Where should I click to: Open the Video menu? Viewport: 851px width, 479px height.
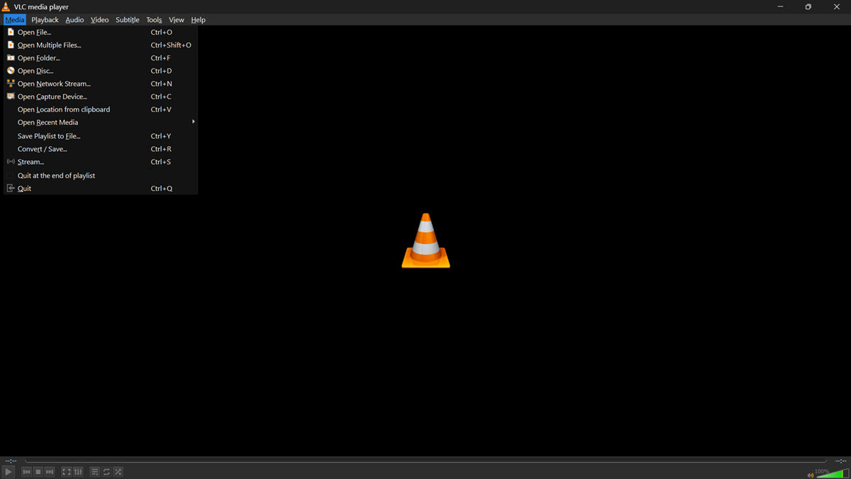(x=99, y=20)
